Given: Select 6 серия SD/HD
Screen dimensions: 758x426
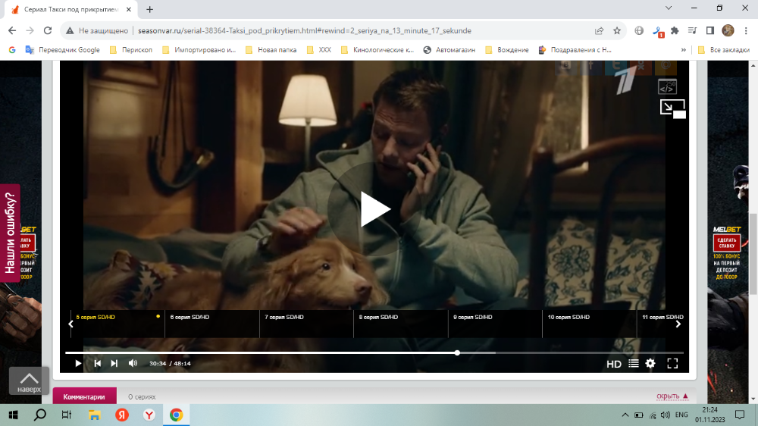Looking at the screenshot, I should click(212, 324).
